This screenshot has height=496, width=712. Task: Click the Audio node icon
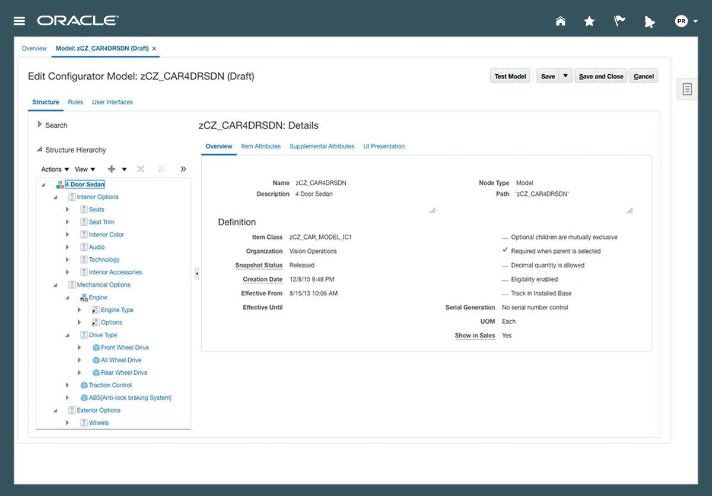[x=84, y=247]
